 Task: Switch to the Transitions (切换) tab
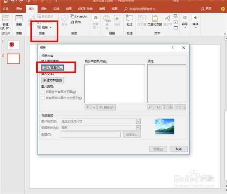coord(56,9)
